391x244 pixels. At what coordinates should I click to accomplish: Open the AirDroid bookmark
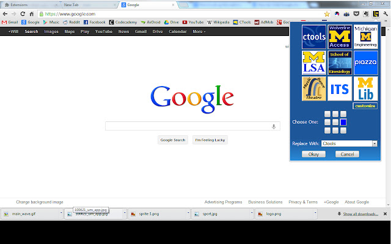[151, 22]
